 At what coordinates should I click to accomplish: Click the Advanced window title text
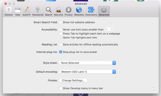(81, 4)
